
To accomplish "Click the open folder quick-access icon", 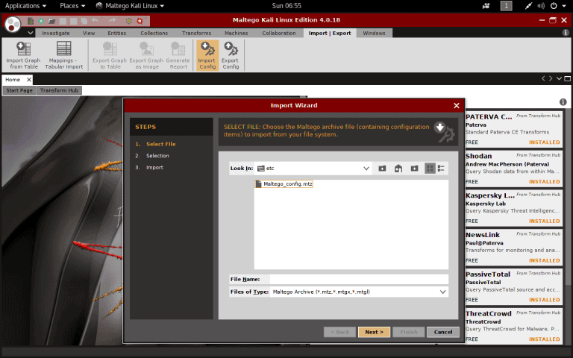I will click(x=52, y=21).
